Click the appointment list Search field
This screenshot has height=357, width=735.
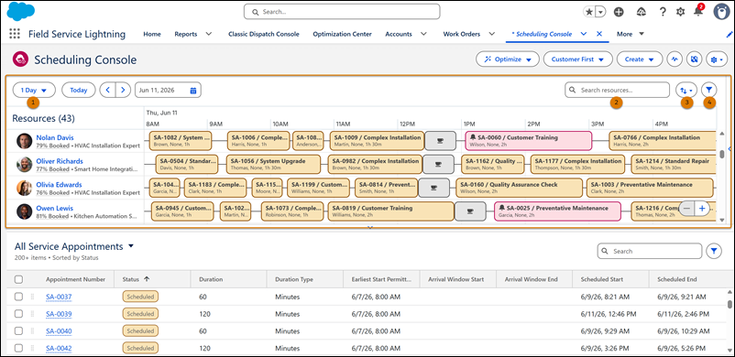(650, 251)
